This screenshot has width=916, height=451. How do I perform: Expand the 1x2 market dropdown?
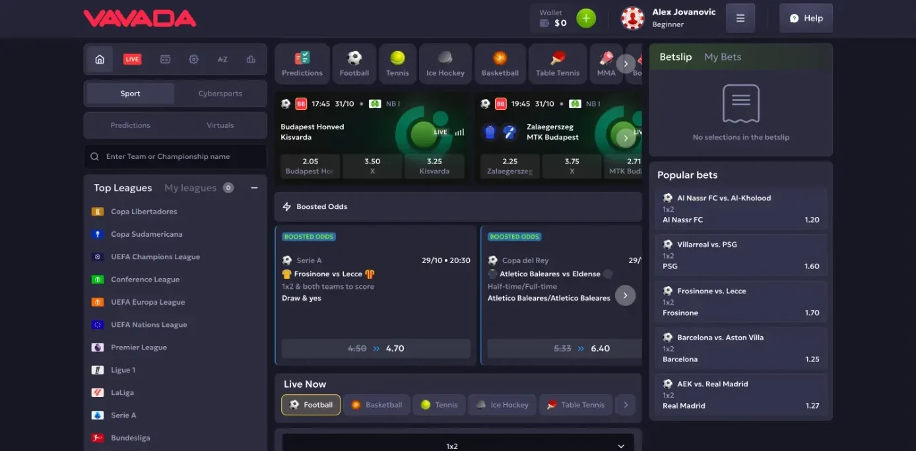coord(458,446)
